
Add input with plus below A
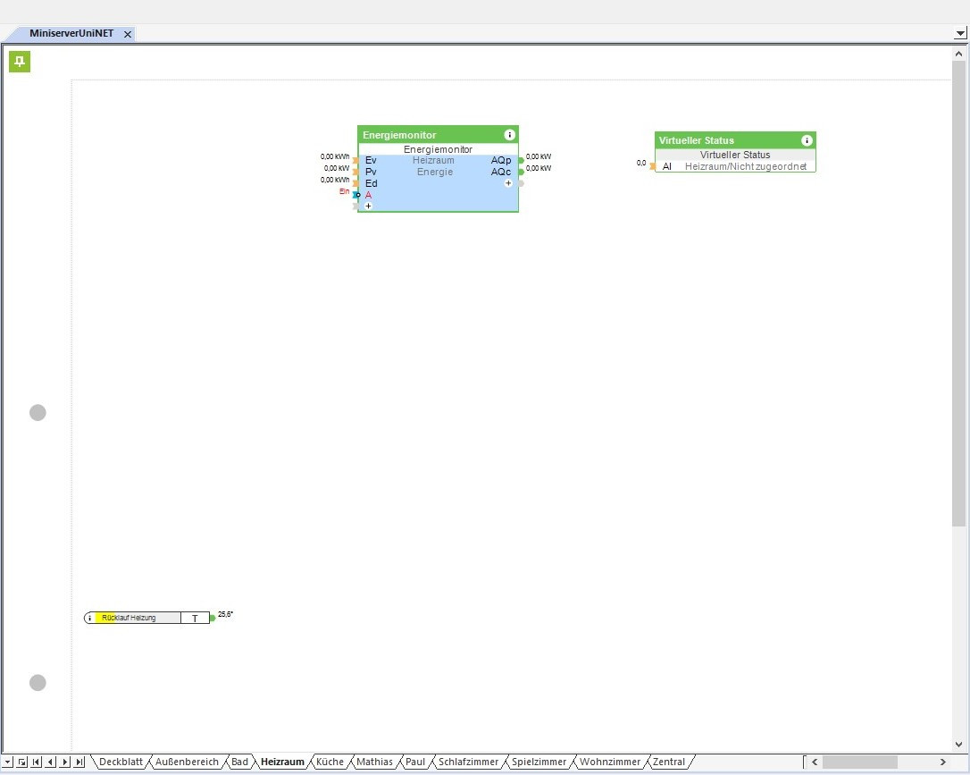(x=368, y=206)
